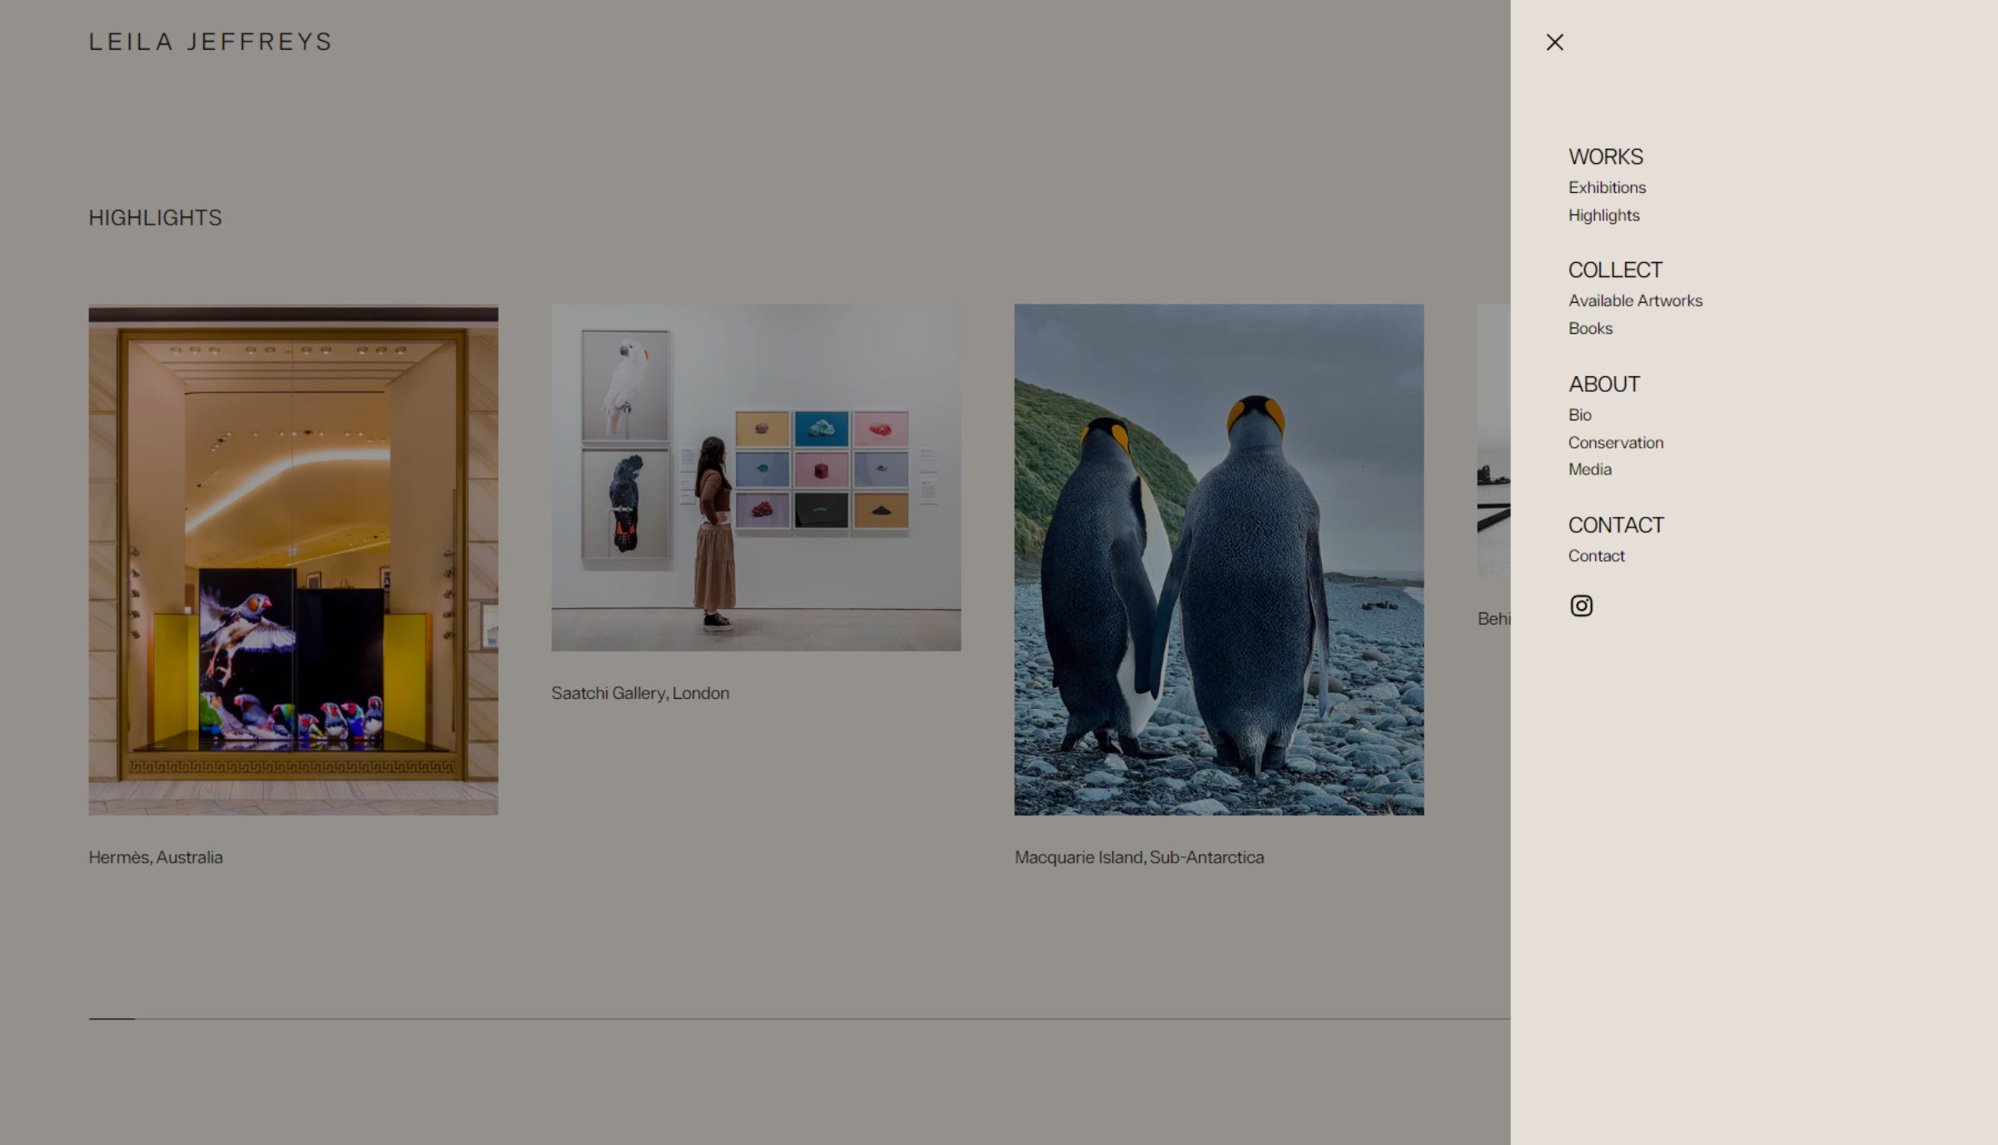Click the Contact sub-link
1998x1145 pixels.
(1596, 556)
